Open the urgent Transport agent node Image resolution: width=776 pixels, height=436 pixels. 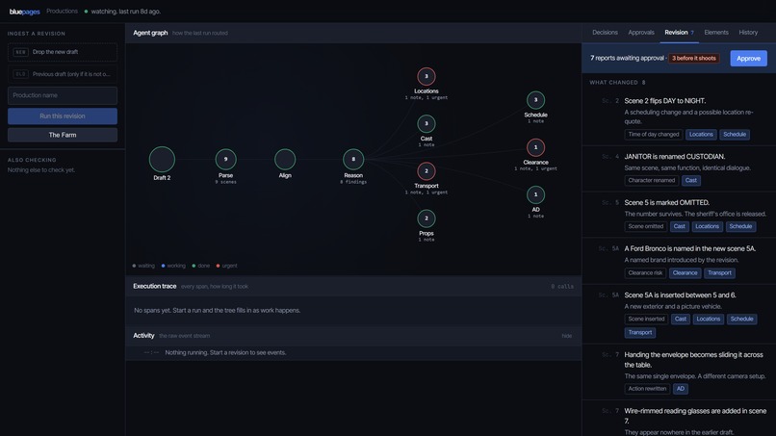(x=427, y=171)
